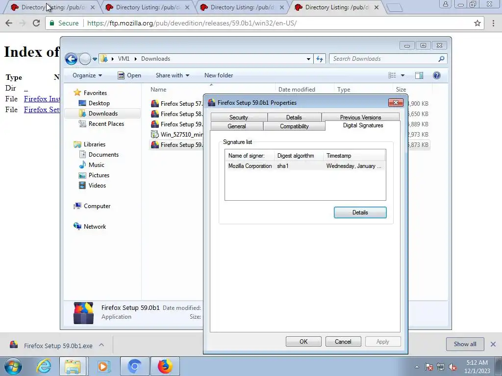This screenshot has width=502, height=376.
Task: Open the Windows Start button
Action: [13, 366]
